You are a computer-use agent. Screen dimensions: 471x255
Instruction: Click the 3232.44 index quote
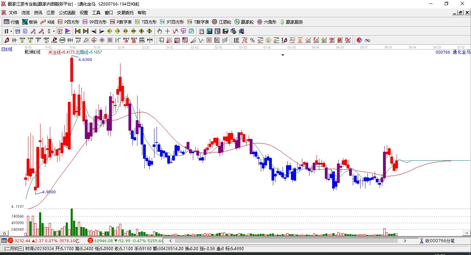coord(22,241)
